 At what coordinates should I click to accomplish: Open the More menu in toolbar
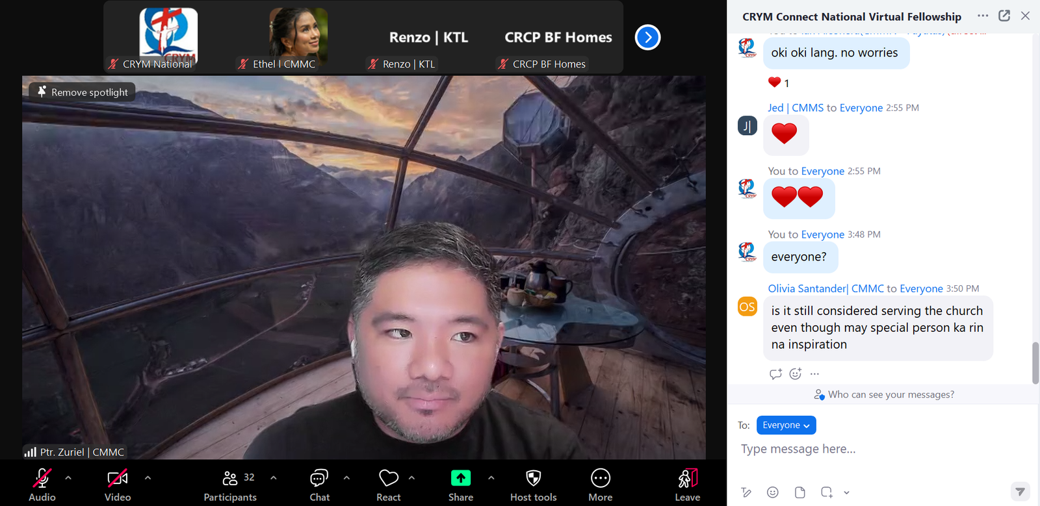600,479
